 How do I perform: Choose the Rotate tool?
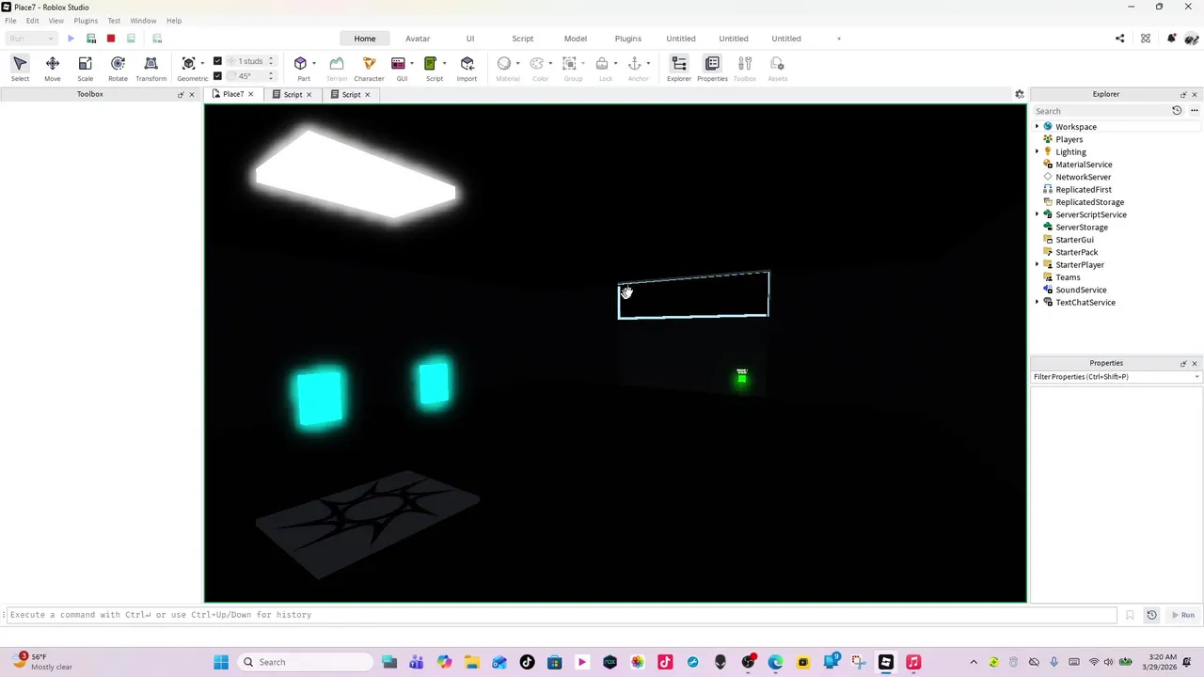tap(118, 68)
